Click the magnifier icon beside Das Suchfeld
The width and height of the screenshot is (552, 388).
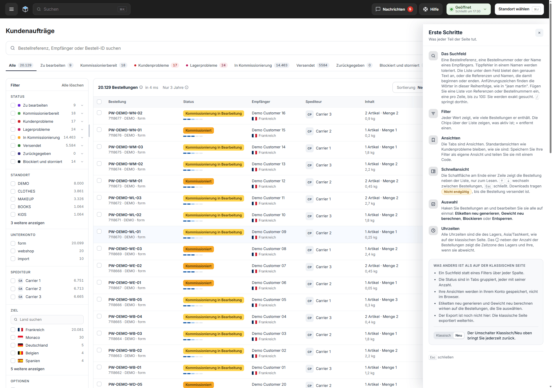433,56
